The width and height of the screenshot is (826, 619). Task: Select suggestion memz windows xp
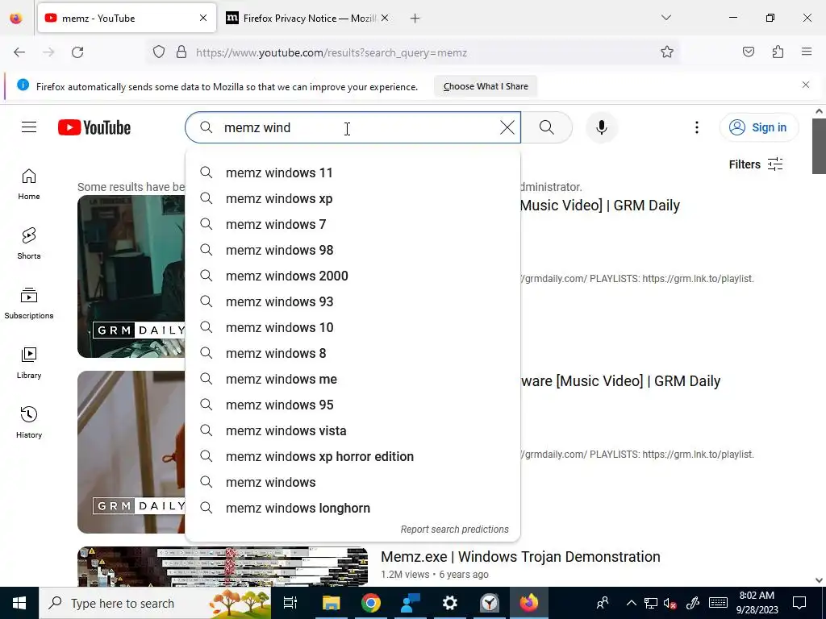click(x=353, y=198)
